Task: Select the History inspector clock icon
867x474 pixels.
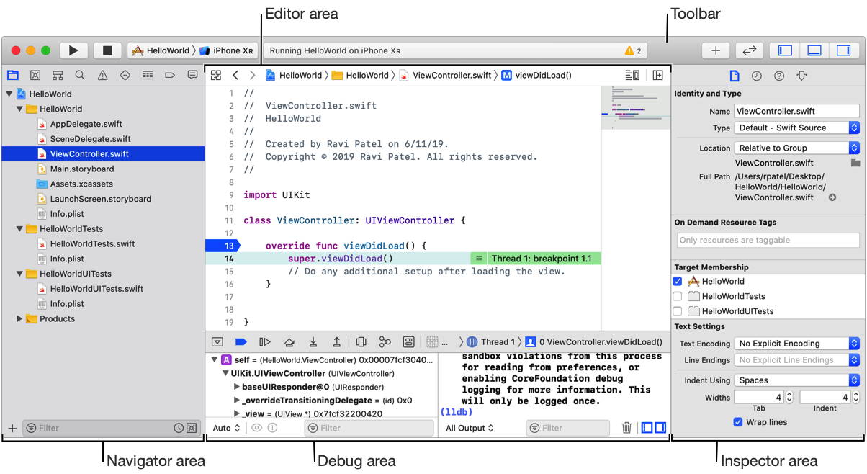Action: click(757, 76)
